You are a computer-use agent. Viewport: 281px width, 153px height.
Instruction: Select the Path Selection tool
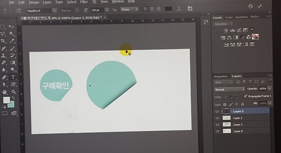pos(4,84)
